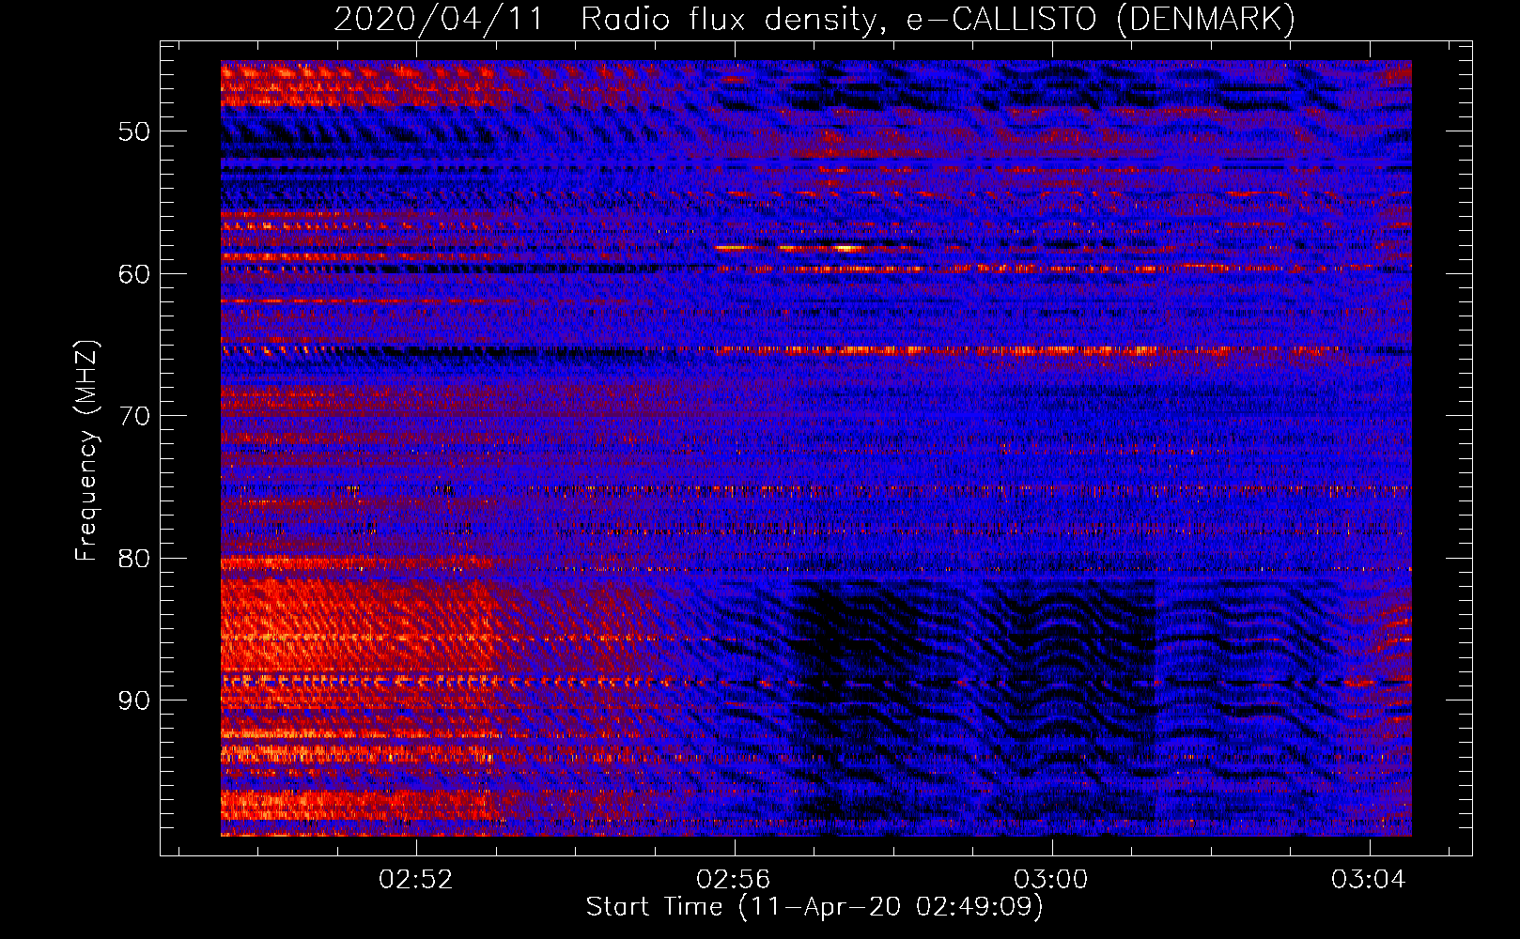Click the "80" frequency tick label
Viewport: 1520px width, 939px height.
coord(134,559)
